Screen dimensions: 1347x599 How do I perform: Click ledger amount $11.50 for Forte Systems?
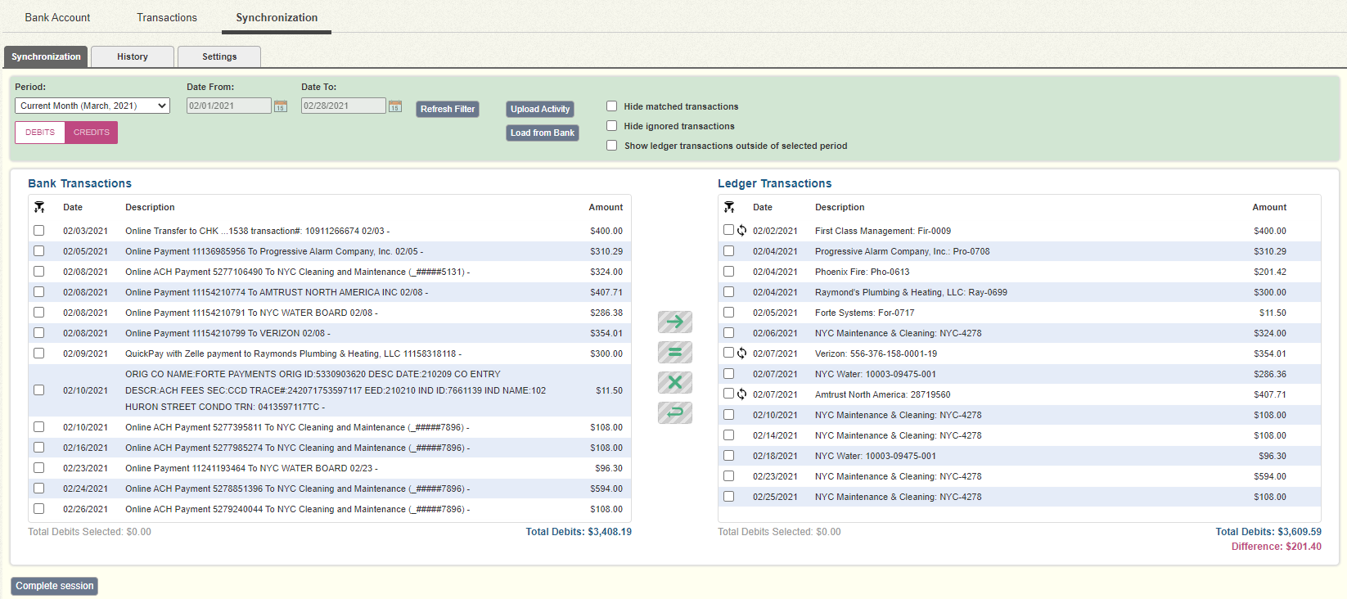point(1273,313)
